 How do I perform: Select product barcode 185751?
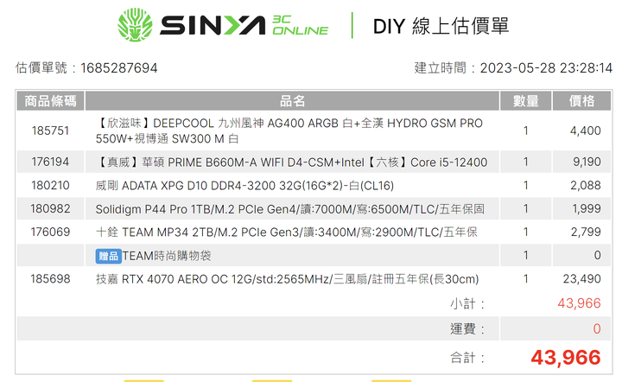(50, 131)
